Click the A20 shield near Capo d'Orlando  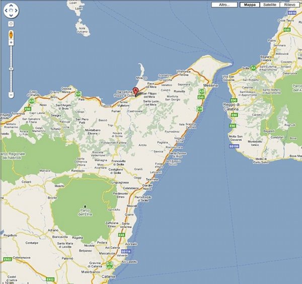(31, 101)
